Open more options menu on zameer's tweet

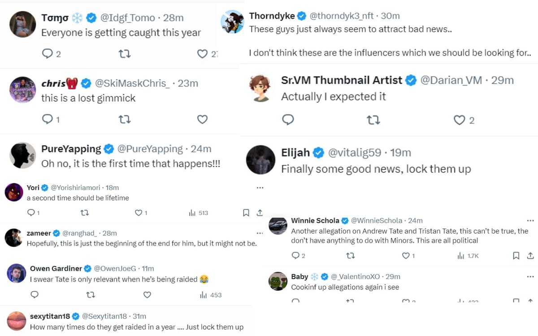click(x=260, y=233)
